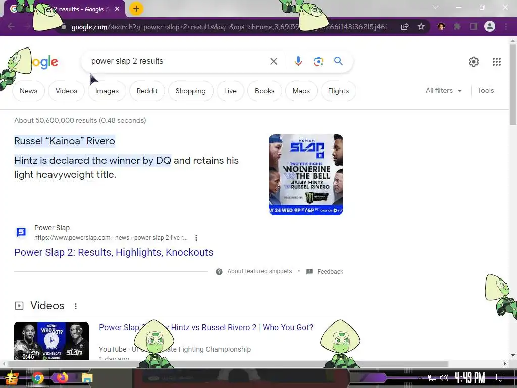
Task: Select the Maps filter chip
Action: pyautogui.click(x=301, y=91)
